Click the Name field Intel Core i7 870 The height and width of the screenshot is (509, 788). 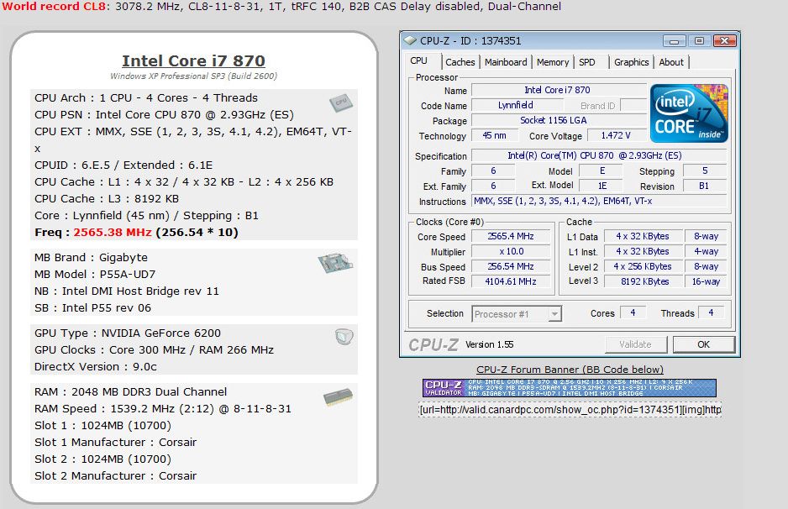click(558, 90)
